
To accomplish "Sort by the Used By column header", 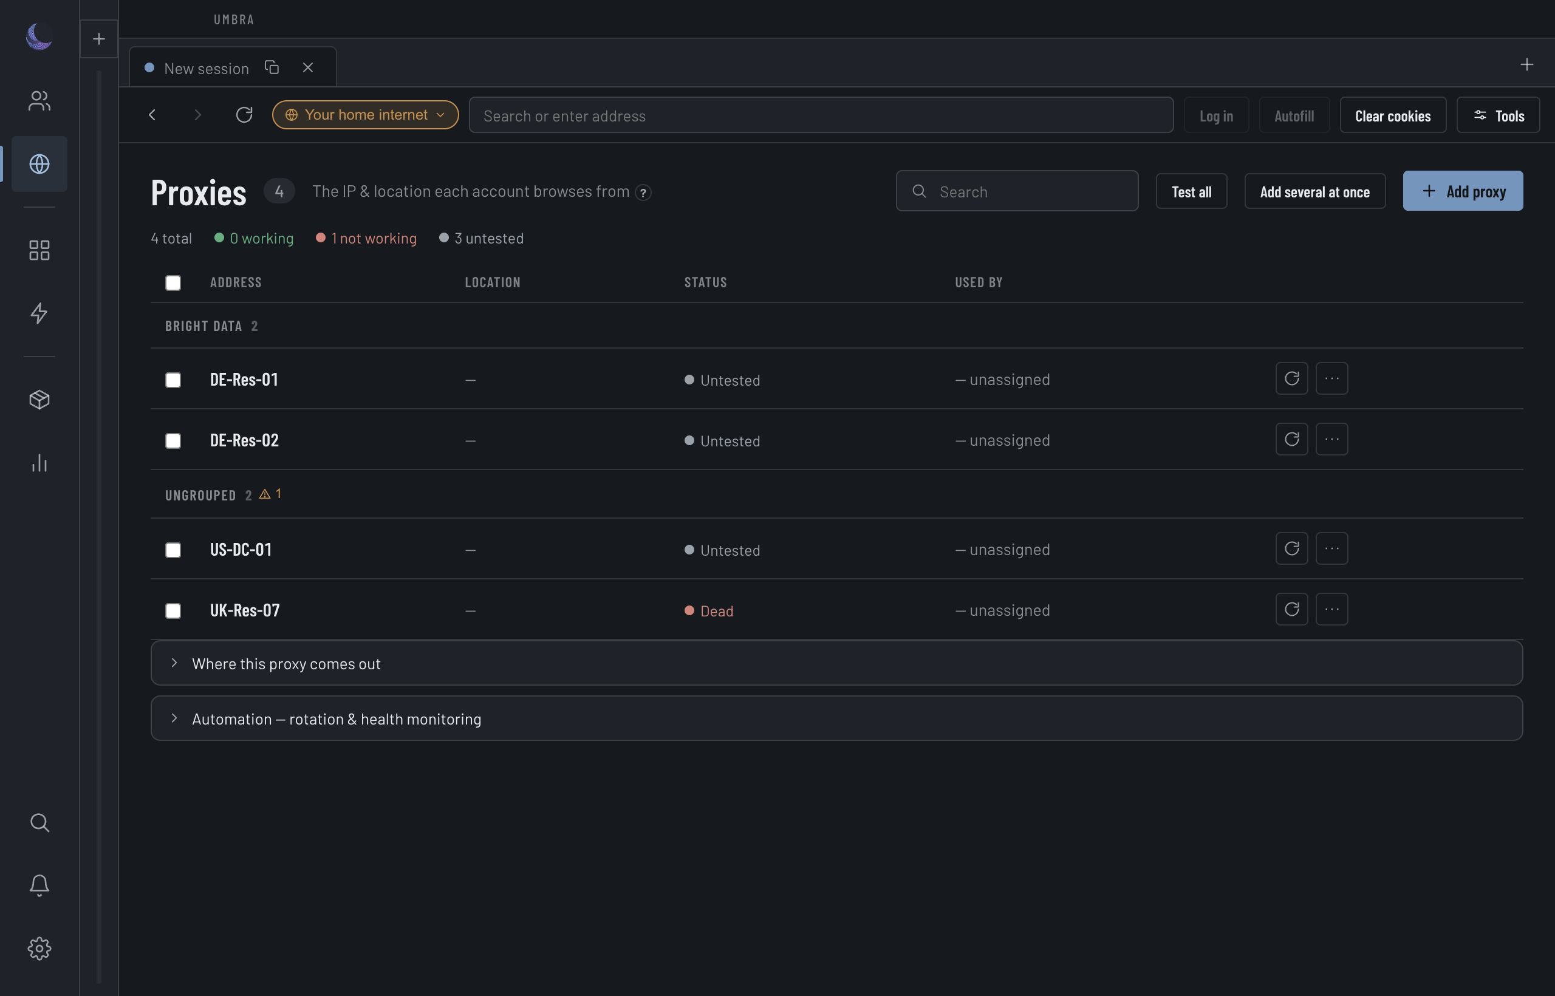I will point(979,282).
